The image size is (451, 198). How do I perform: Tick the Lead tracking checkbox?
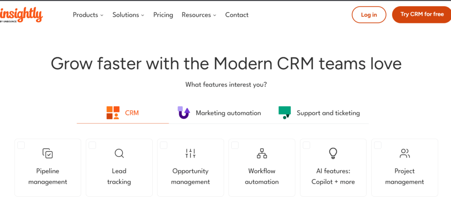click(x=92, y=145)
